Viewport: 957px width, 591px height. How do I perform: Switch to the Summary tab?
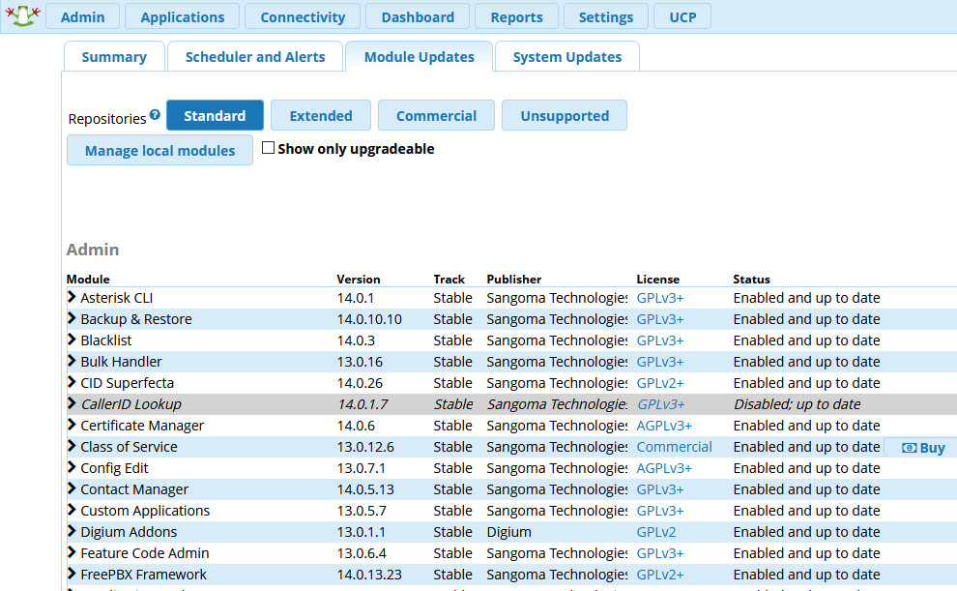coord(114,56)
